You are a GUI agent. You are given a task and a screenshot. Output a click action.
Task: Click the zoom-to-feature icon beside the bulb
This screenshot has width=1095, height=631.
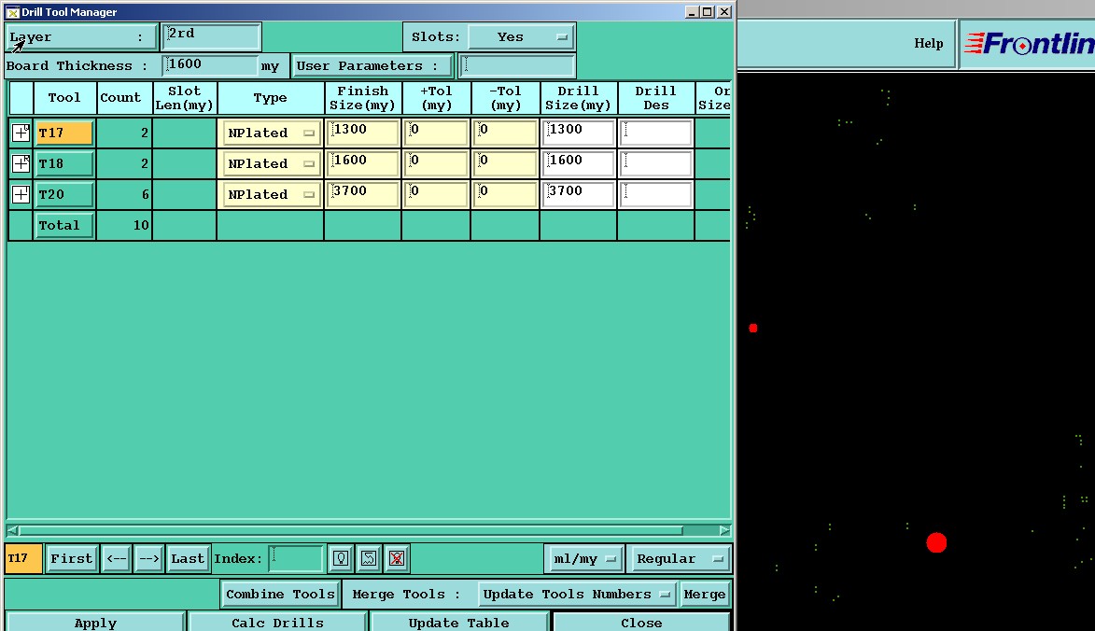[x=369, y=558]
